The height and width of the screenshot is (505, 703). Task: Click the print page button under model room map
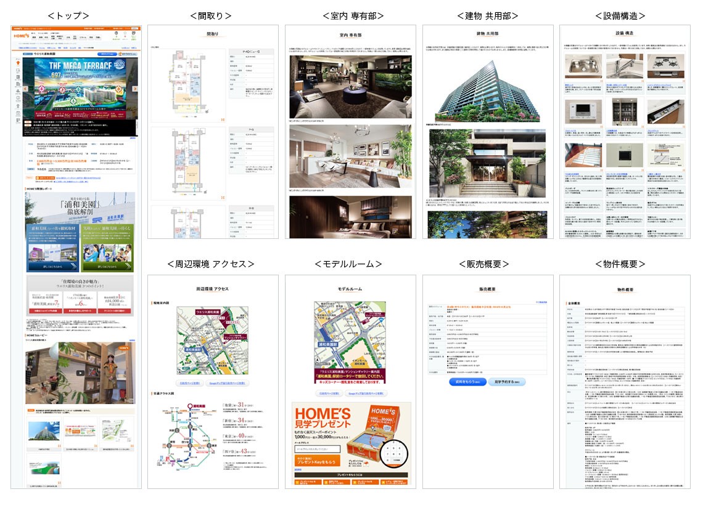tap(328, 393)
